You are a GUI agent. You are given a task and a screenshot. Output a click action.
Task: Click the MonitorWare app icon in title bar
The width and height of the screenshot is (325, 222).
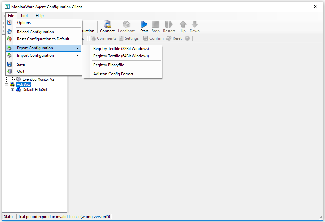click(x=7, y=7)
